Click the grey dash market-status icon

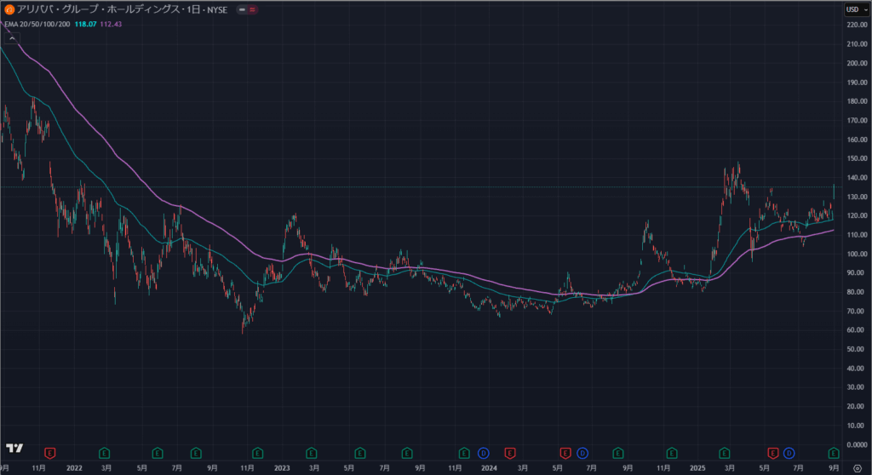pos(242,9)
